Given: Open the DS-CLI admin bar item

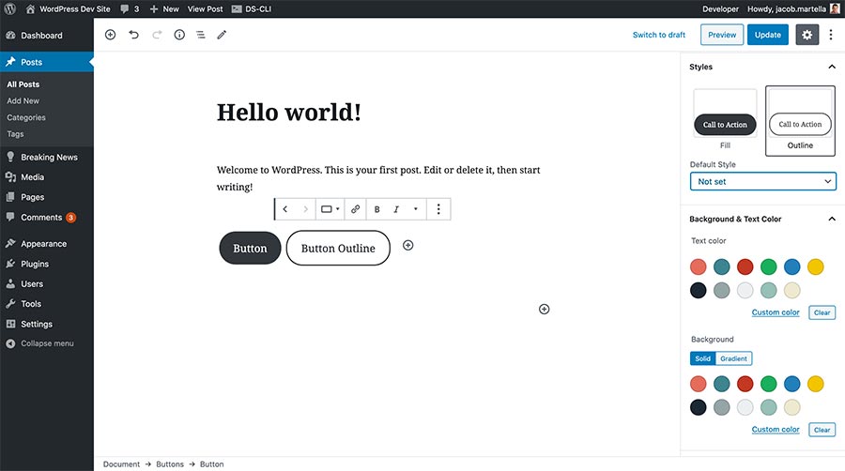Looking at the screenshot, I should (x=252, y=8).
